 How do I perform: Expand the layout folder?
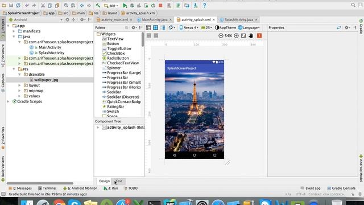(20, 85)
